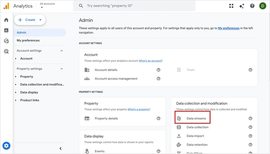The height and width of the screenshot is (154, 270).
Task: Open Data streams
Action: click(196, 119)
